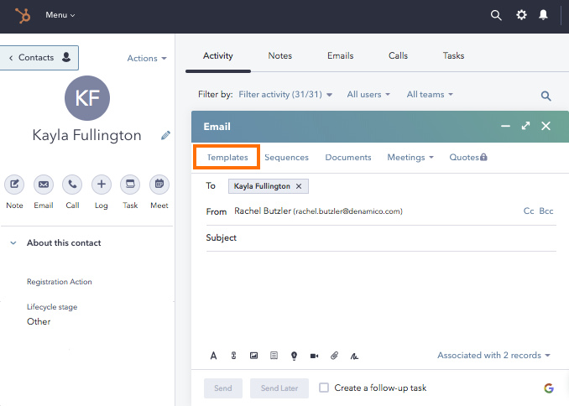
Task: Search the activity timeline with the magnifier icon
Action: tap(546, 96)
